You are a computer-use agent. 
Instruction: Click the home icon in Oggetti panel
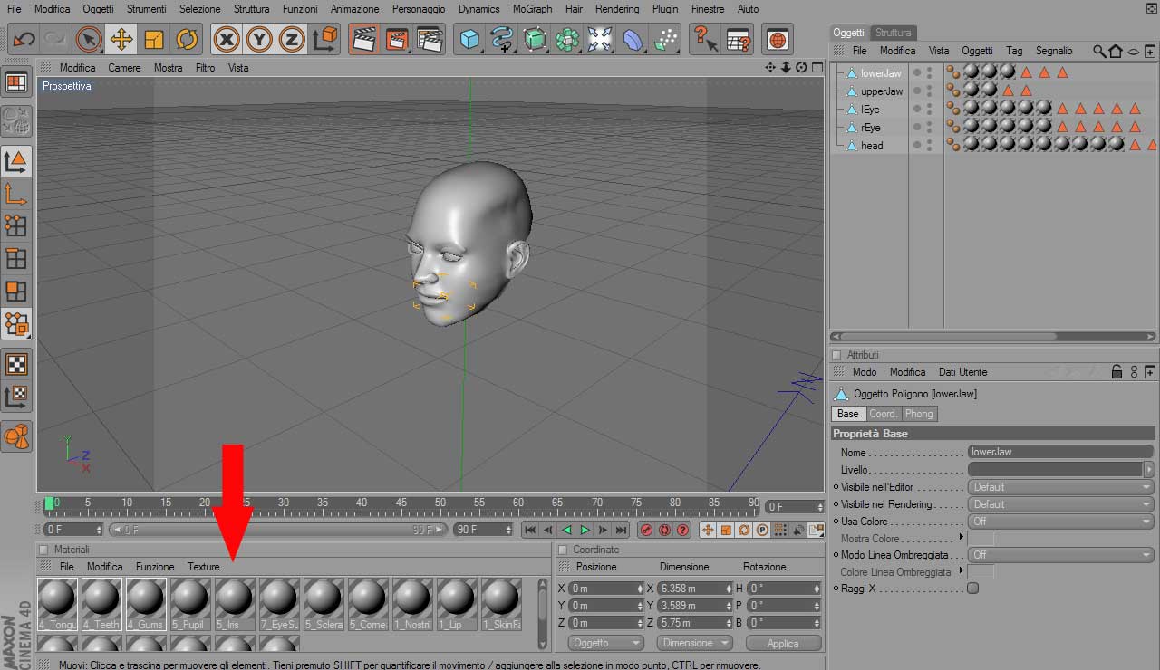1116,51
